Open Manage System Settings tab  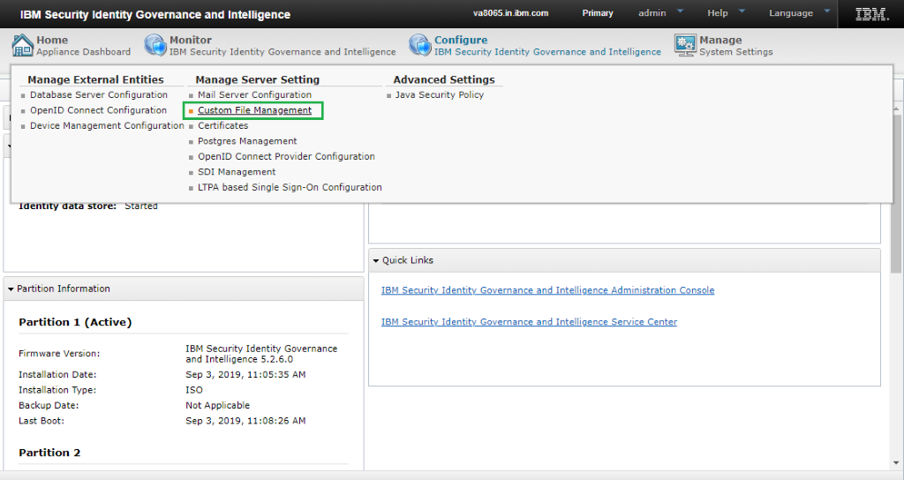(x=724, y=46)
